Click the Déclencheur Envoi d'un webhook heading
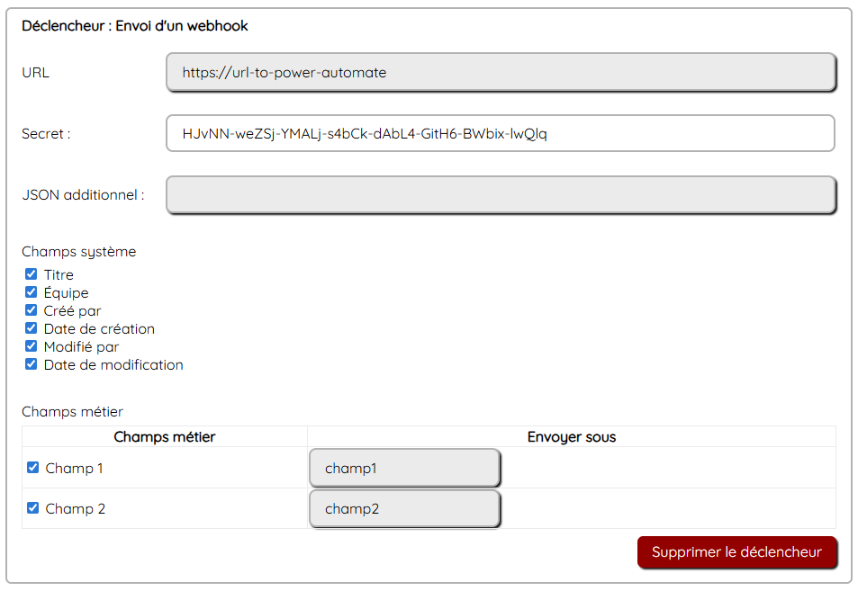The width and height of the screenshot is (858, 591). (x=135, y=26)
